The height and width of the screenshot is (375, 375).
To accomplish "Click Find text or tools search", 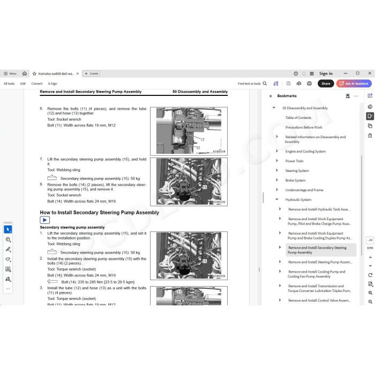I will (252, 84).
